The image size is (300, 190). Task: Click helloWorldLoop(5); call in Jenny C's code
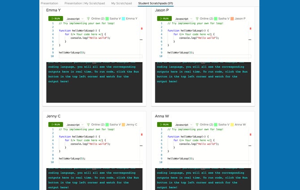pos(72,159)
